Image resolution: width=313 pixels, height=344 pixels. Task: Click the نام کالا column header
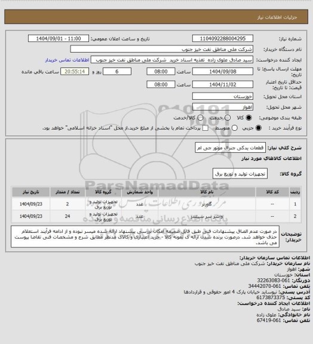point(207,192)
